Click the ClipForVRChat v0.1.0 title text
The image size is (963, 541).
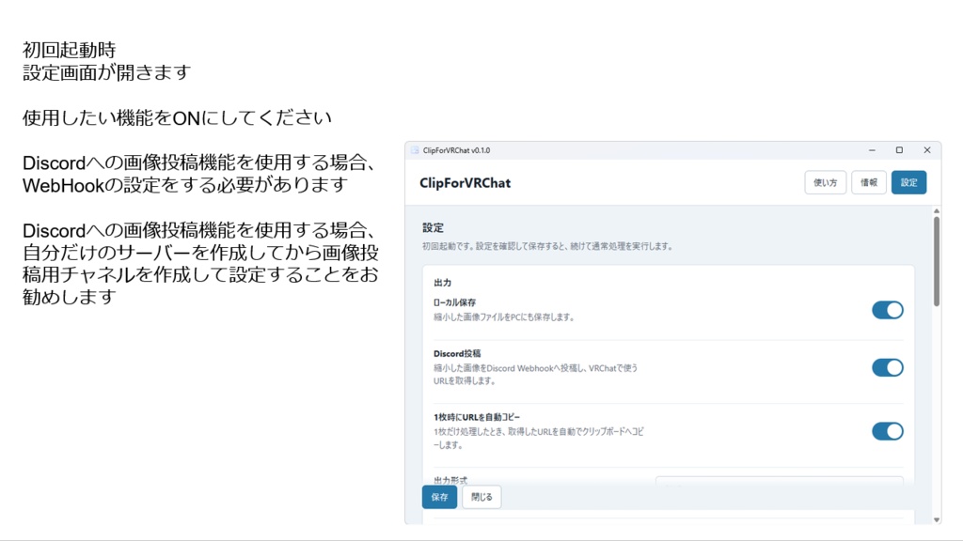coord(456,150)
